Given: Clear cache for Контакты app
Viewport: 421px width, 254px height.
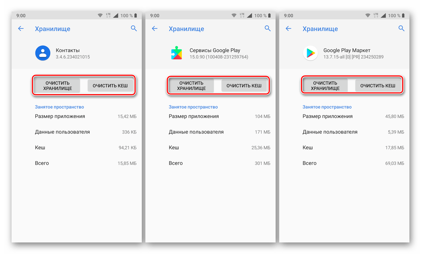Looking at the screenshot, I should coord(110,86).
